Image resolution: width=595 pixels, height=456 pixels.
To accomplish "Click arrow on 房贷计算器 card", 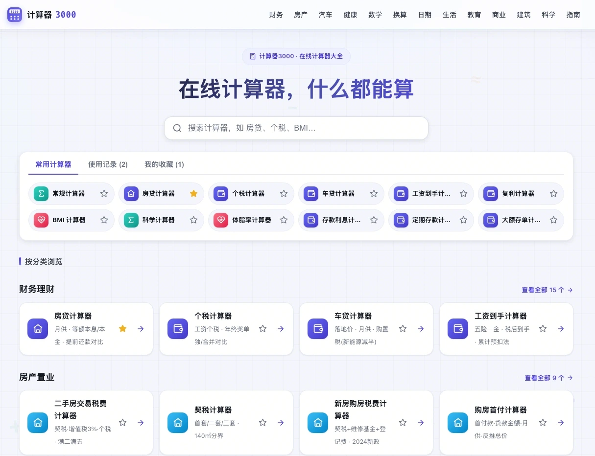I will click(141, 329).
